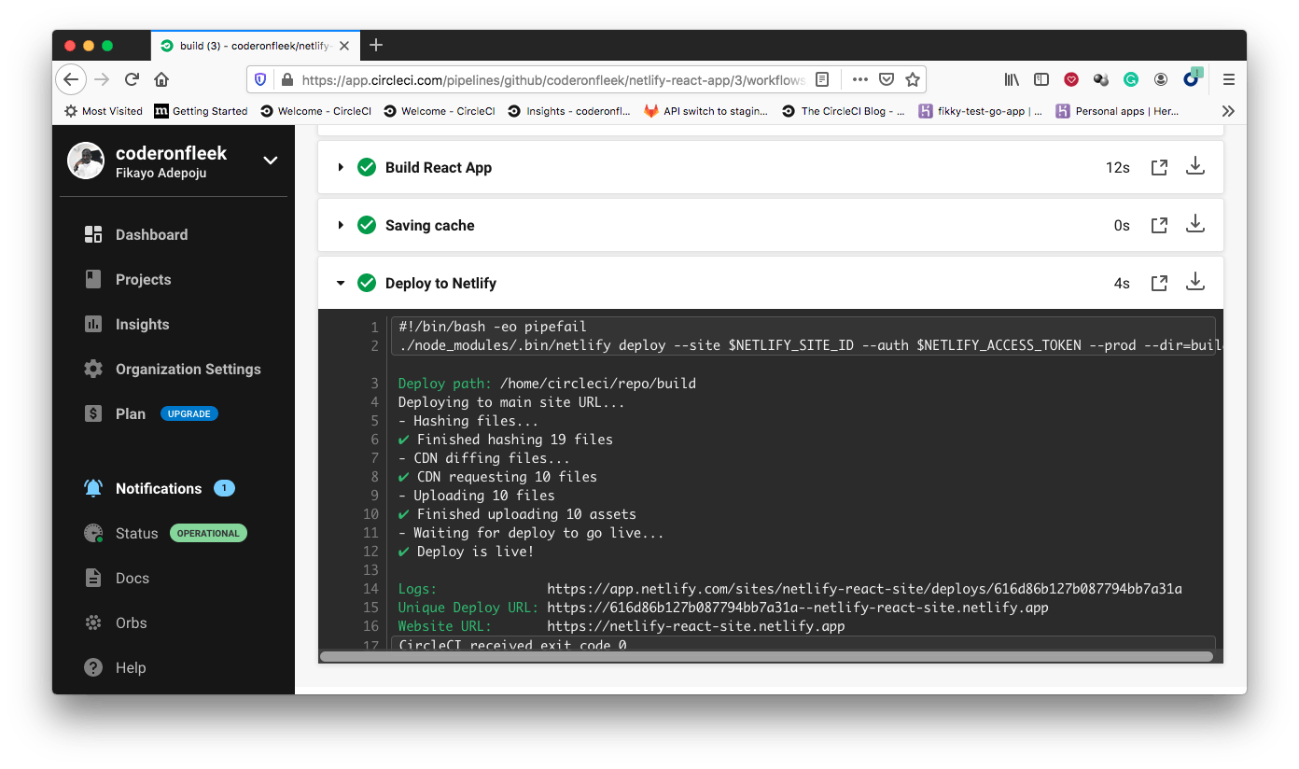Open the Dashboard from the sidebar

151,234
